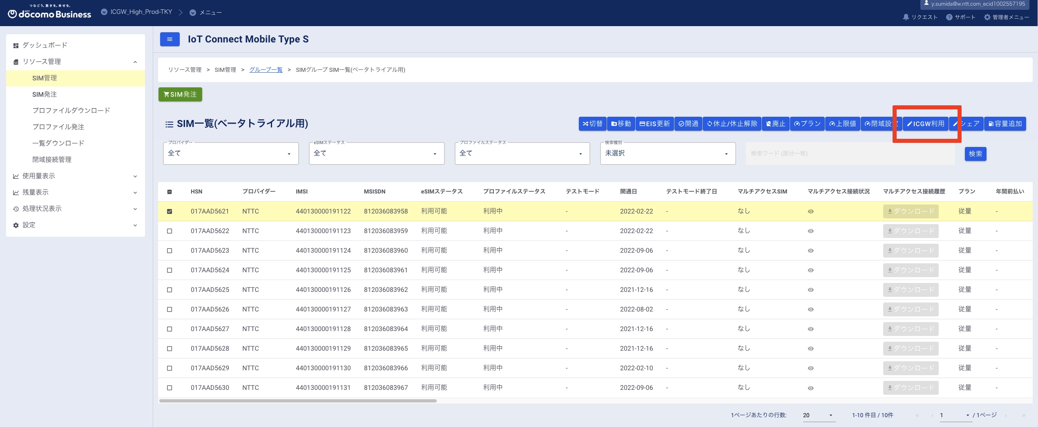Expand the 残量表示 sidebar section
This screenshot has height=427, width=1038.
point(76,192)
